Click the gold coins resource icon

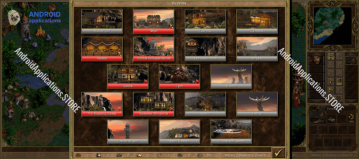[201, 155]
